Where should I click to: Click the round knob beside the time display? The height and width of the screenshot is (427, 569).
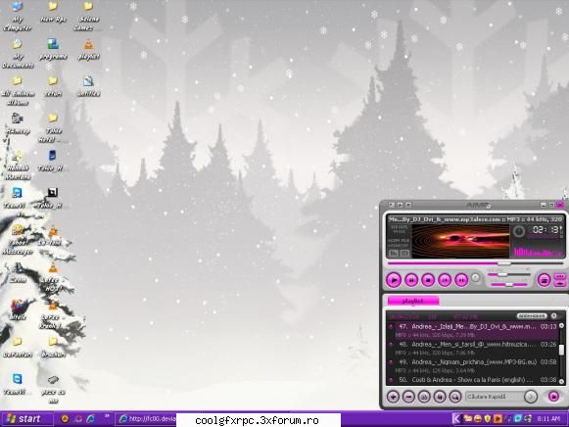point(519,231)
